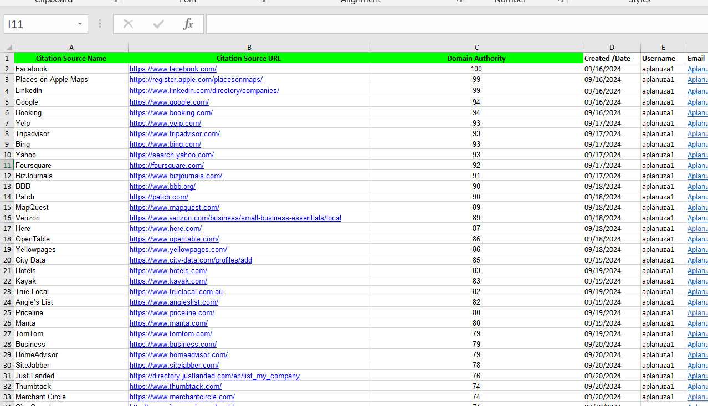
Task: Open the facebook.com hyperlink
Action: 173,69
